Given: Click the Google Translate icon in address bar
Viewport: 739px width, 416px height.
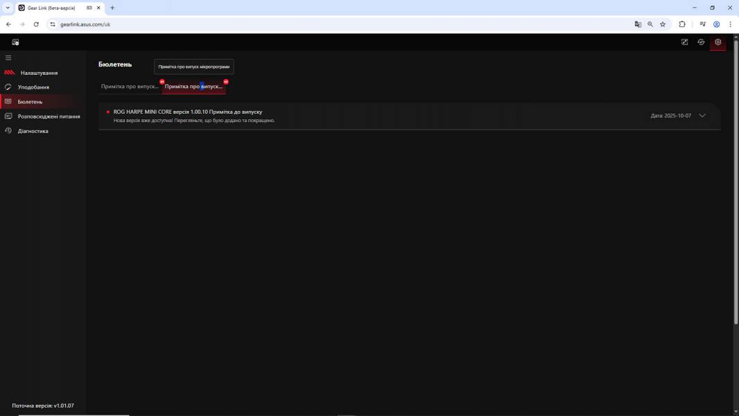Looking at the screenshot, I should click(638, 24).
